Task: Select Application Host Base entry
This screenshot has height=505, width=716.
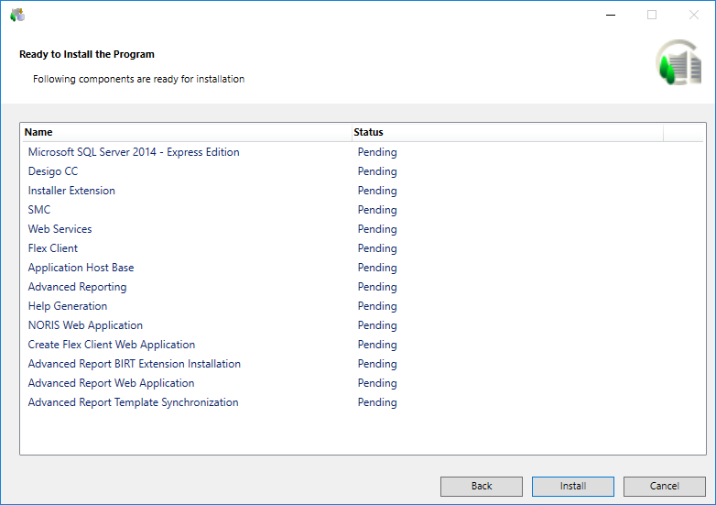Action: [x=81, y=268]
